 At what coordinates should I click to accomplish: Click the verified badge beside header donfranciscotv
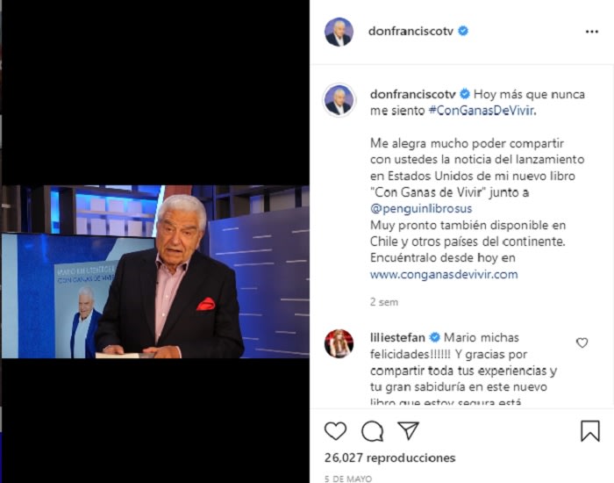[463, 31]
